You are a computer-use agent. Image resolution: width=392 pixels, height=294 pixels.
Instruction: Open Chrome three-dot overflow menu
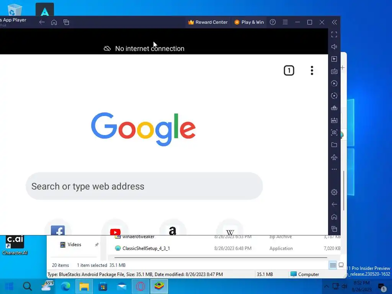[x=312, y=70]
